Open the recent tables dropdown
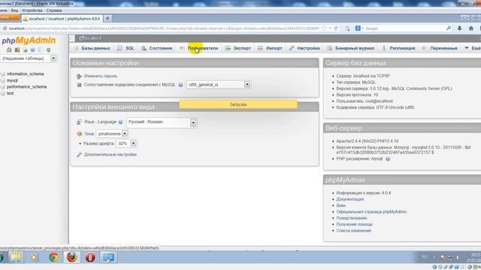Screen dimensions: 481x270 [x=29, y=58]
